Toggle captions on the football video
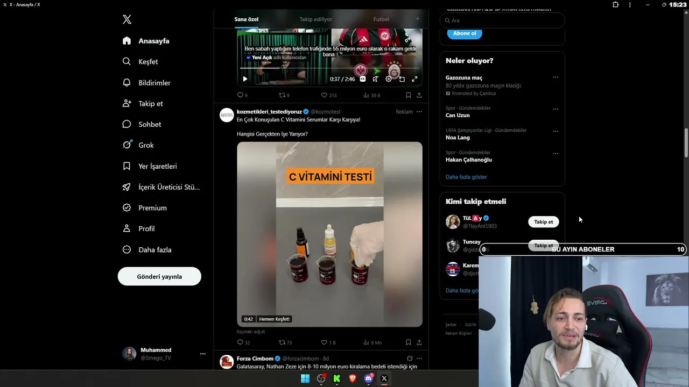689x387 pixels. pos(363,79)
